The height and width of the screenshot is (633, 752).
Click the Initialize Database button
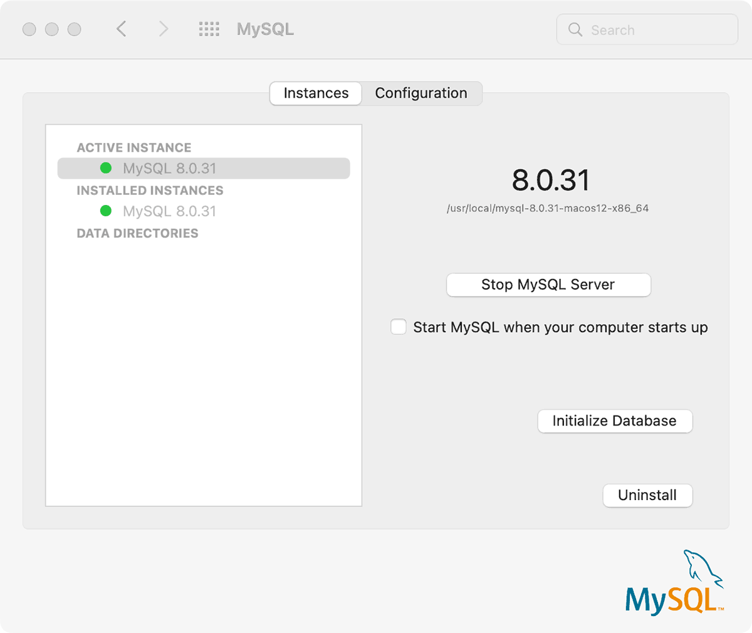click(x=615, y=421)
